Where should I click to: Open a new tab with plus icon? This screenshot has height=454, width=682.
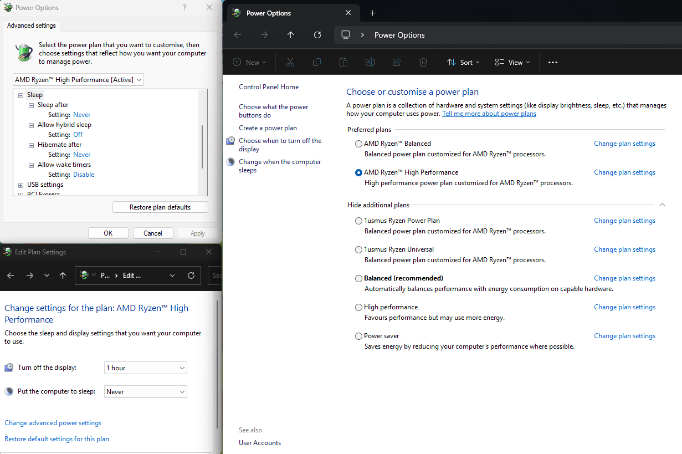[372, 13]
